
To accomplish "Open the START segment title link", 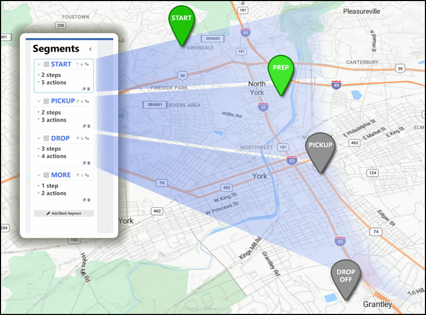I will (x=61, y=64).
